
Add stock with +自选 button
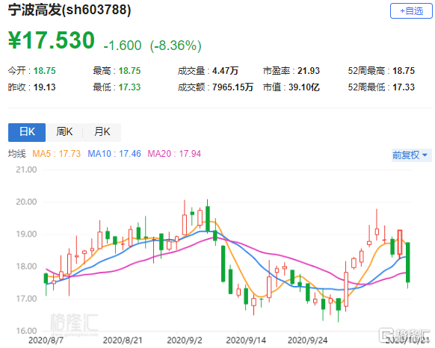click(x=411, y=11)
